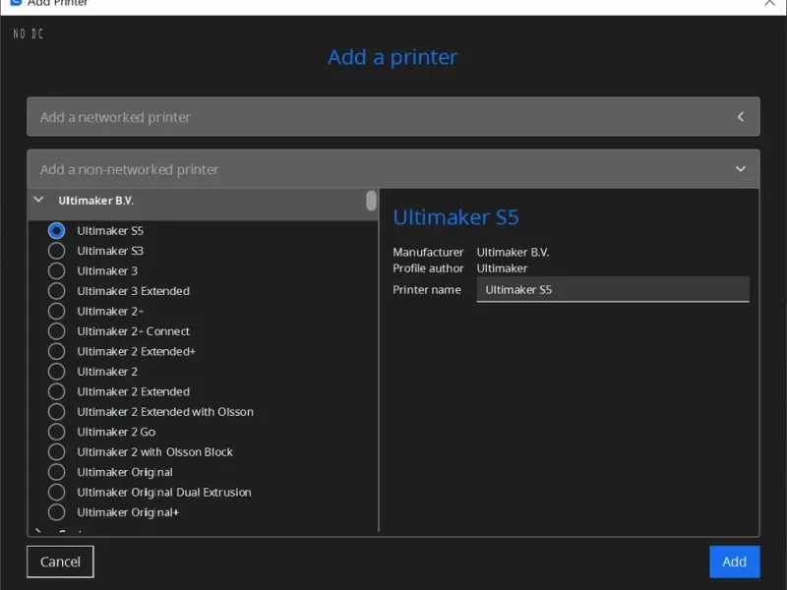Choose the Ultimaker 3 printer option
This screenshot has height=590, width=787.
[57, 271]
